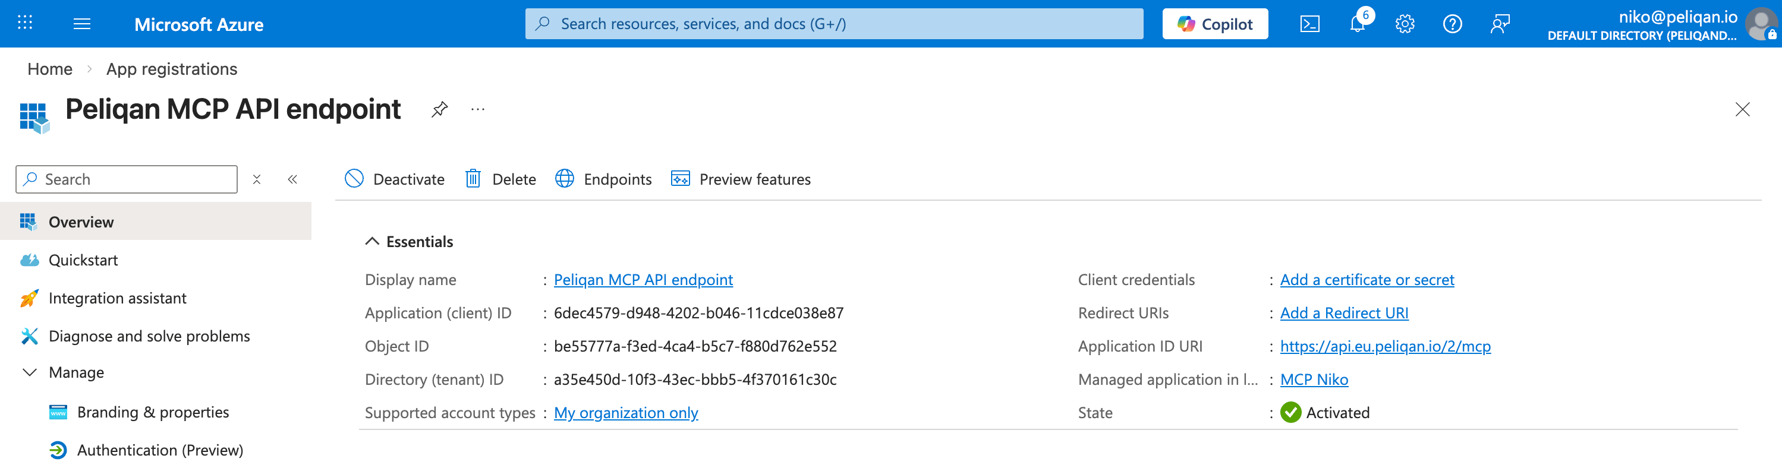Go to App registrations breadcrumb
The width and height of the screenshot is (1782, 468).
pos(172,69)
